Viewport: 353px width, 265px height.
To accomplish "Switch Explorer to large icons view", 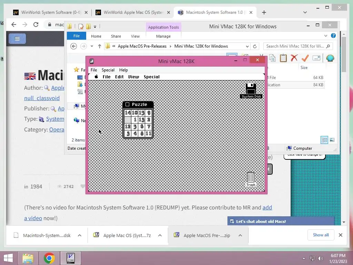I will pyautogui.click(x=332, y=140).
